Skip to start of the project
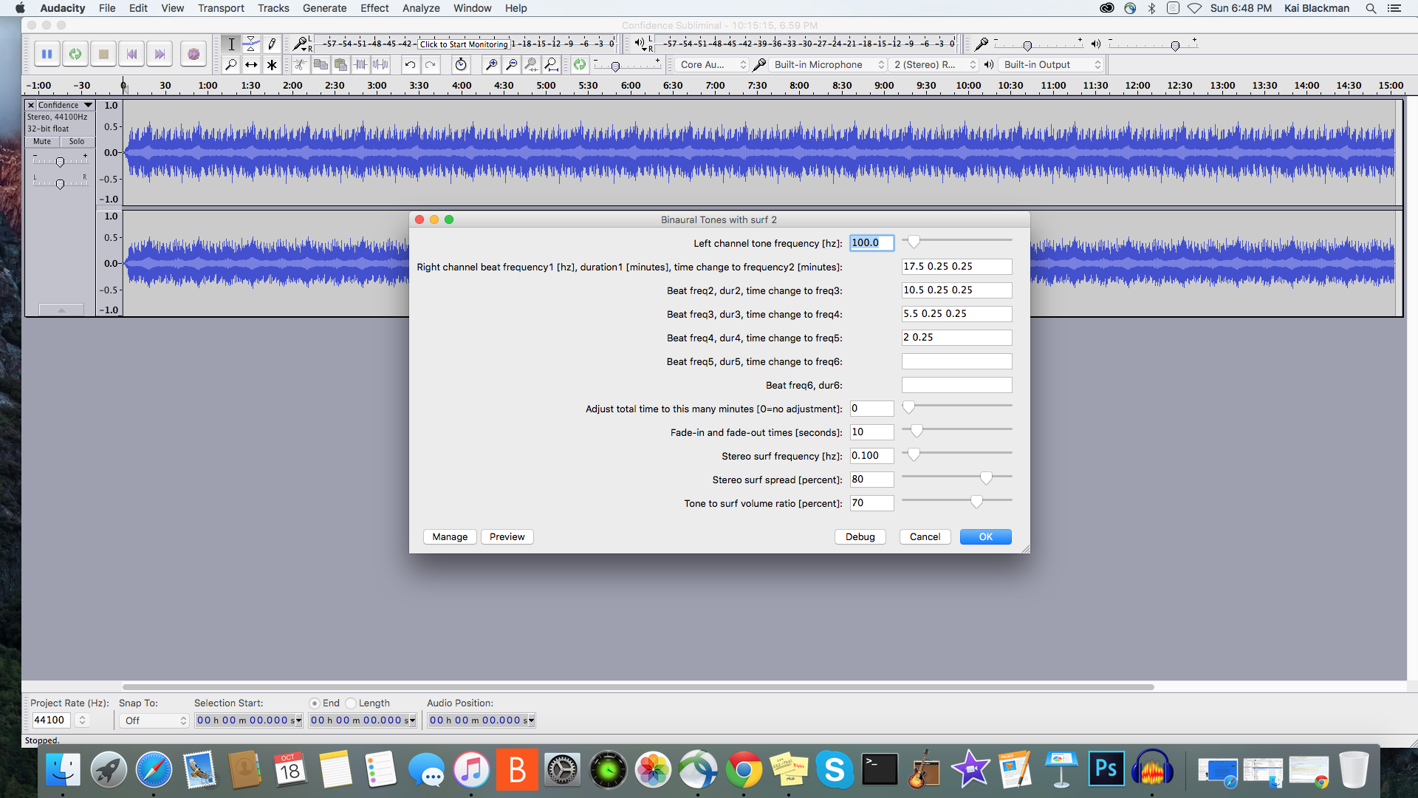Screen dimensions: 1418x798 tap(131, 54)
